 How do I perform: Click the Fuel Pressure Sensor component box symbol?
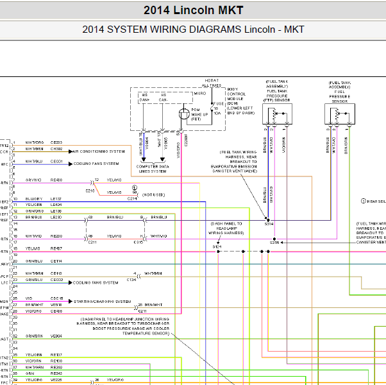pos(340,114)
